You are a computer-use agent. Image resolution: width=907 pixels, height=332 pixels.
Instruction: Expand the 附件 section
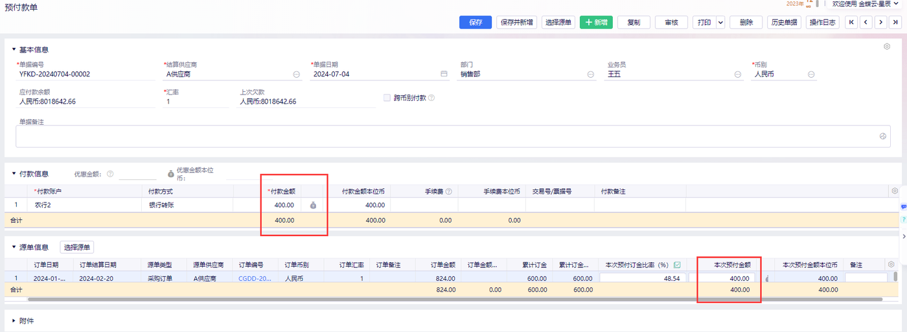point(14,320)
